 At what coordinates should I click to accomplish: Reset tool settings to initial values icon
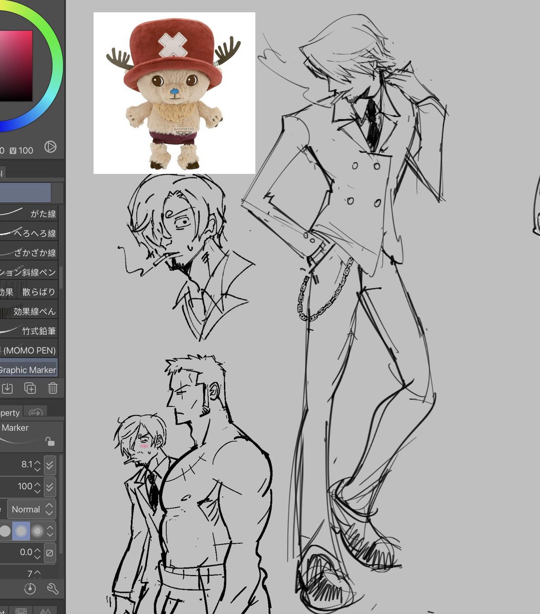(30, 588)
